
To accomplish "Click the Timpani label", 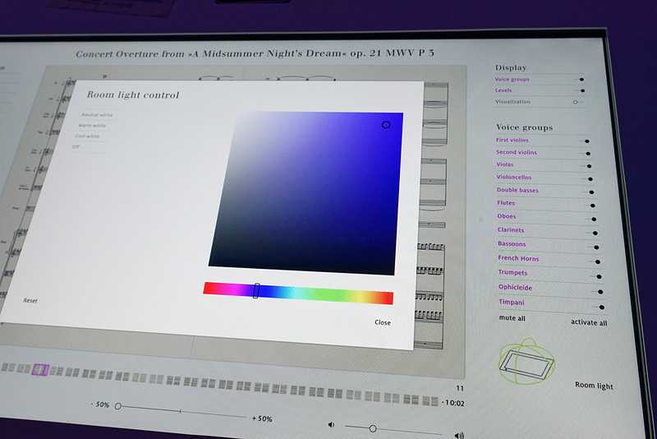I will 511,302.
